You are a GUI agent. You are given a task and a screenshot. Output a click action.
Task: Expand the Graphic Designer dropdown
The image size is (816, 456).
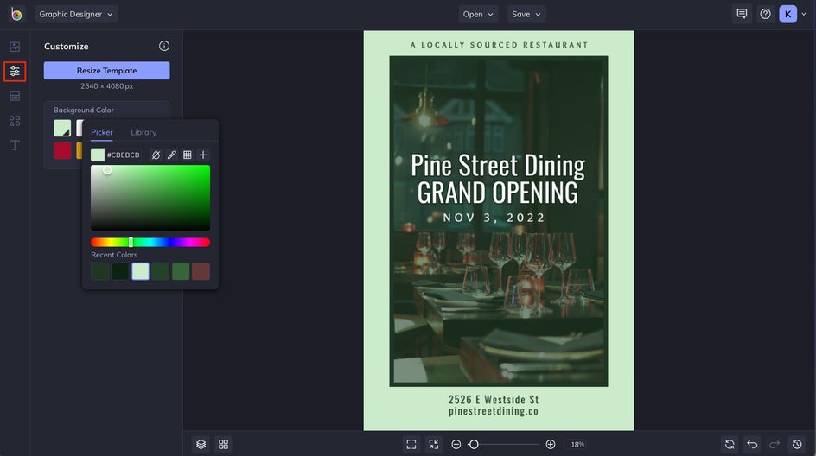76,14
